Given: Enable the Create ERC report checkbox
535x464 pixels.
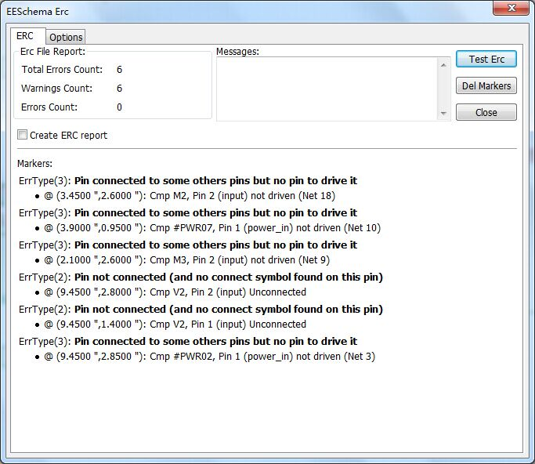Looking at the screenshot, I should point(23,135).
